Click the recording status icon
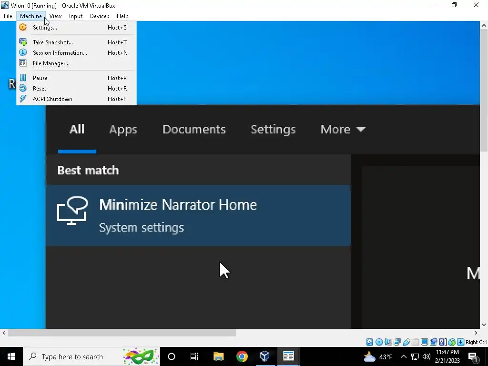 (433, 342)
